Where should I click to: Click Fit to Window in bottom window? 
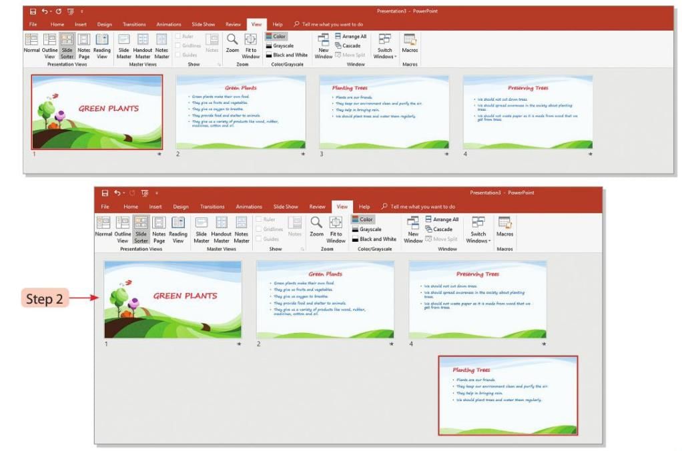click(x=336, y=229)
